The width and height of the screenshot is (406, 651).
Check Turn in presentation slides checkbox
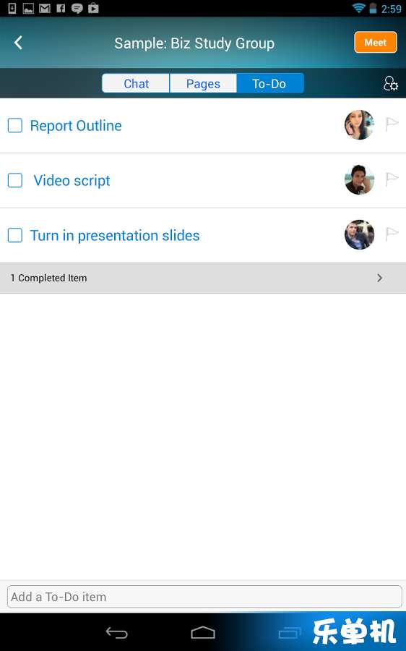[x=15, y=235]
